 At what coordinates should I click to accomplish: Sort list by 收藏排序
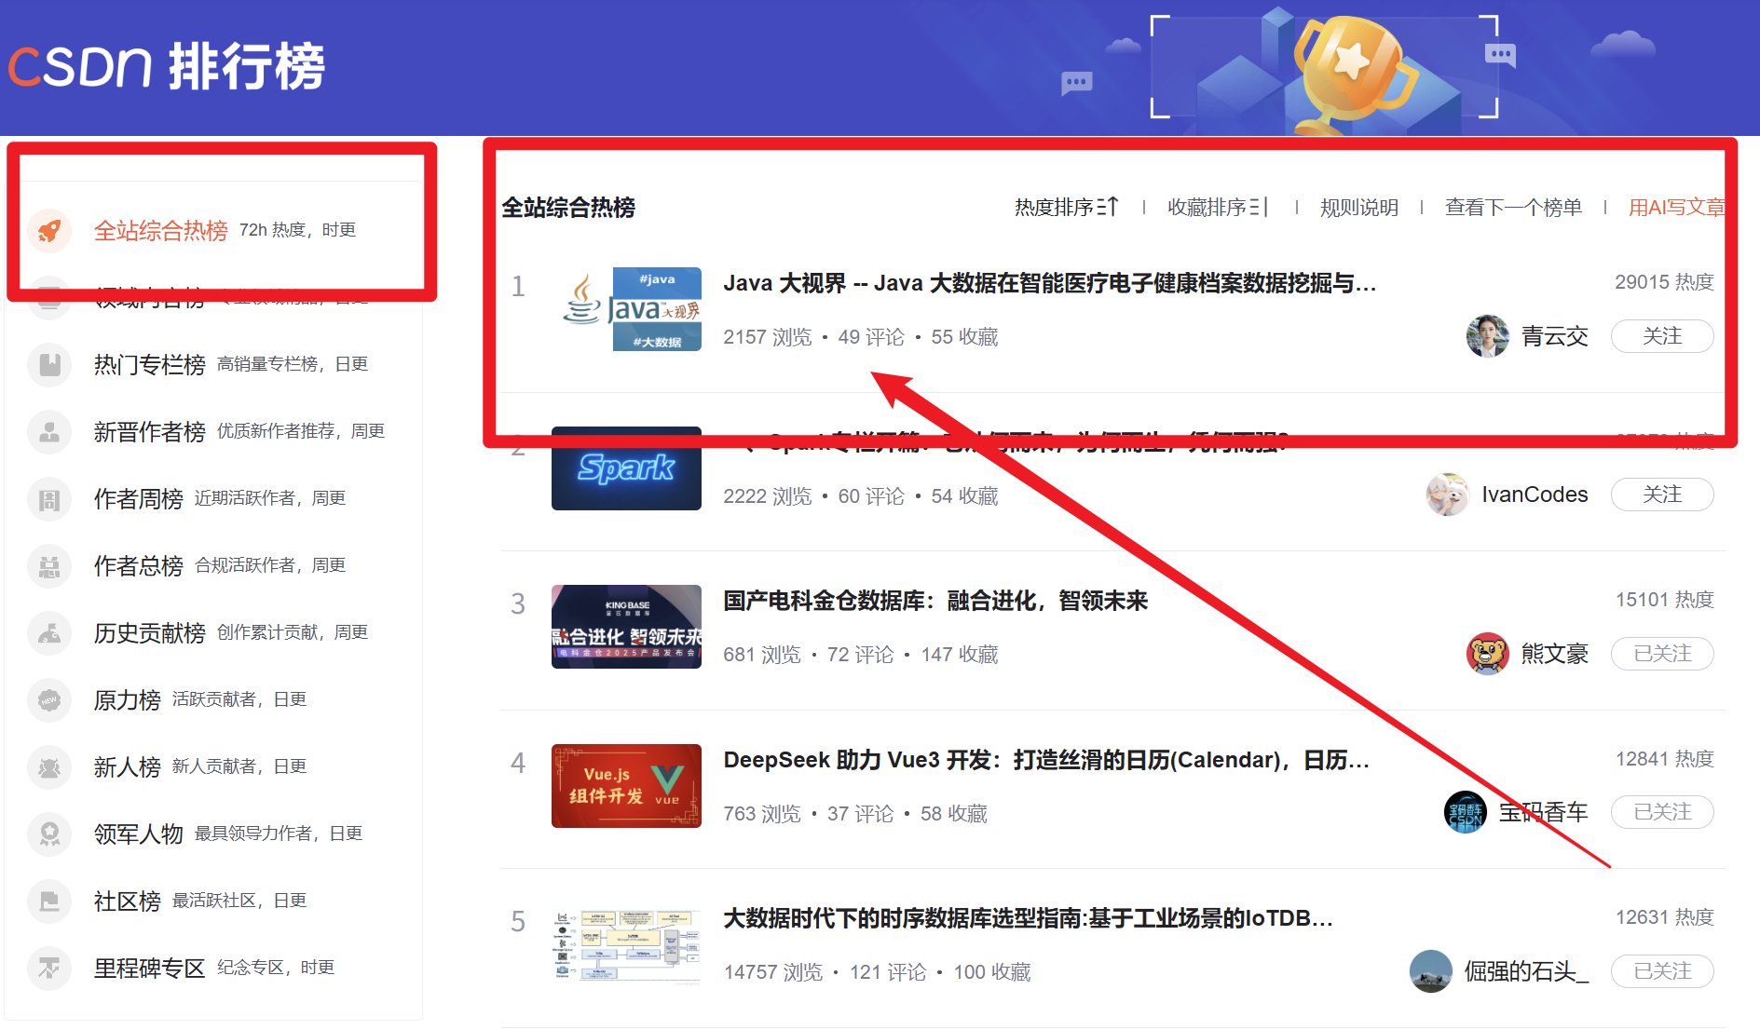tap(1219, 207)
